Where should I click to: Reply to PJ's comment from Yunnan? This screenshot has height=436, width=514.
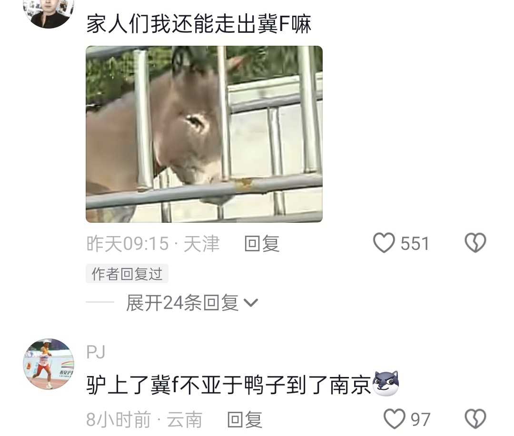(x=245, y=420)
